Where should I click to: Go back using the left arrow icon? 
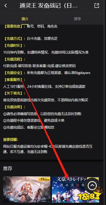point(6,6)
